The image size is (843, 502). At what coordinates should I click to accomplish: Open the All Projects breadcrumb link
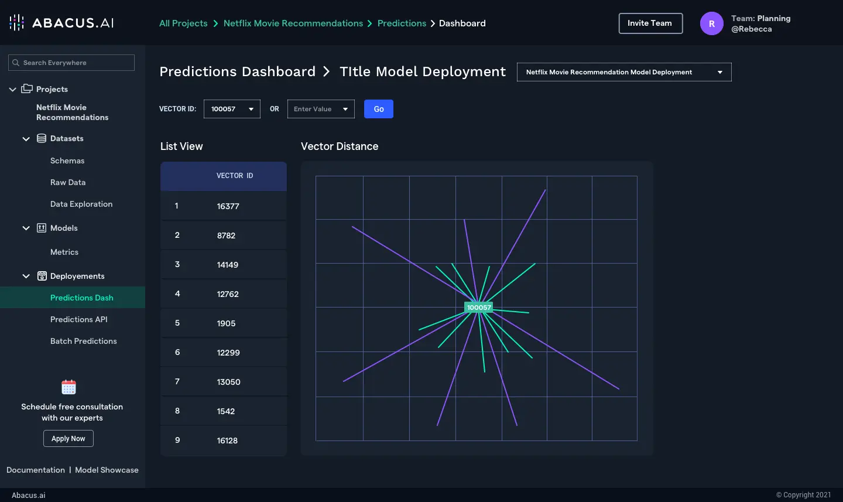tap(183, 23)
